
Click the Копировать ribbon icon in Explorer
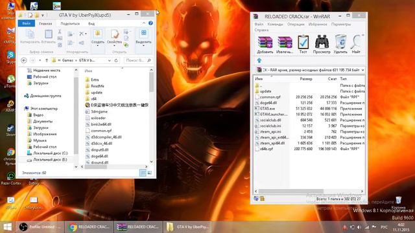pos(30,37)
